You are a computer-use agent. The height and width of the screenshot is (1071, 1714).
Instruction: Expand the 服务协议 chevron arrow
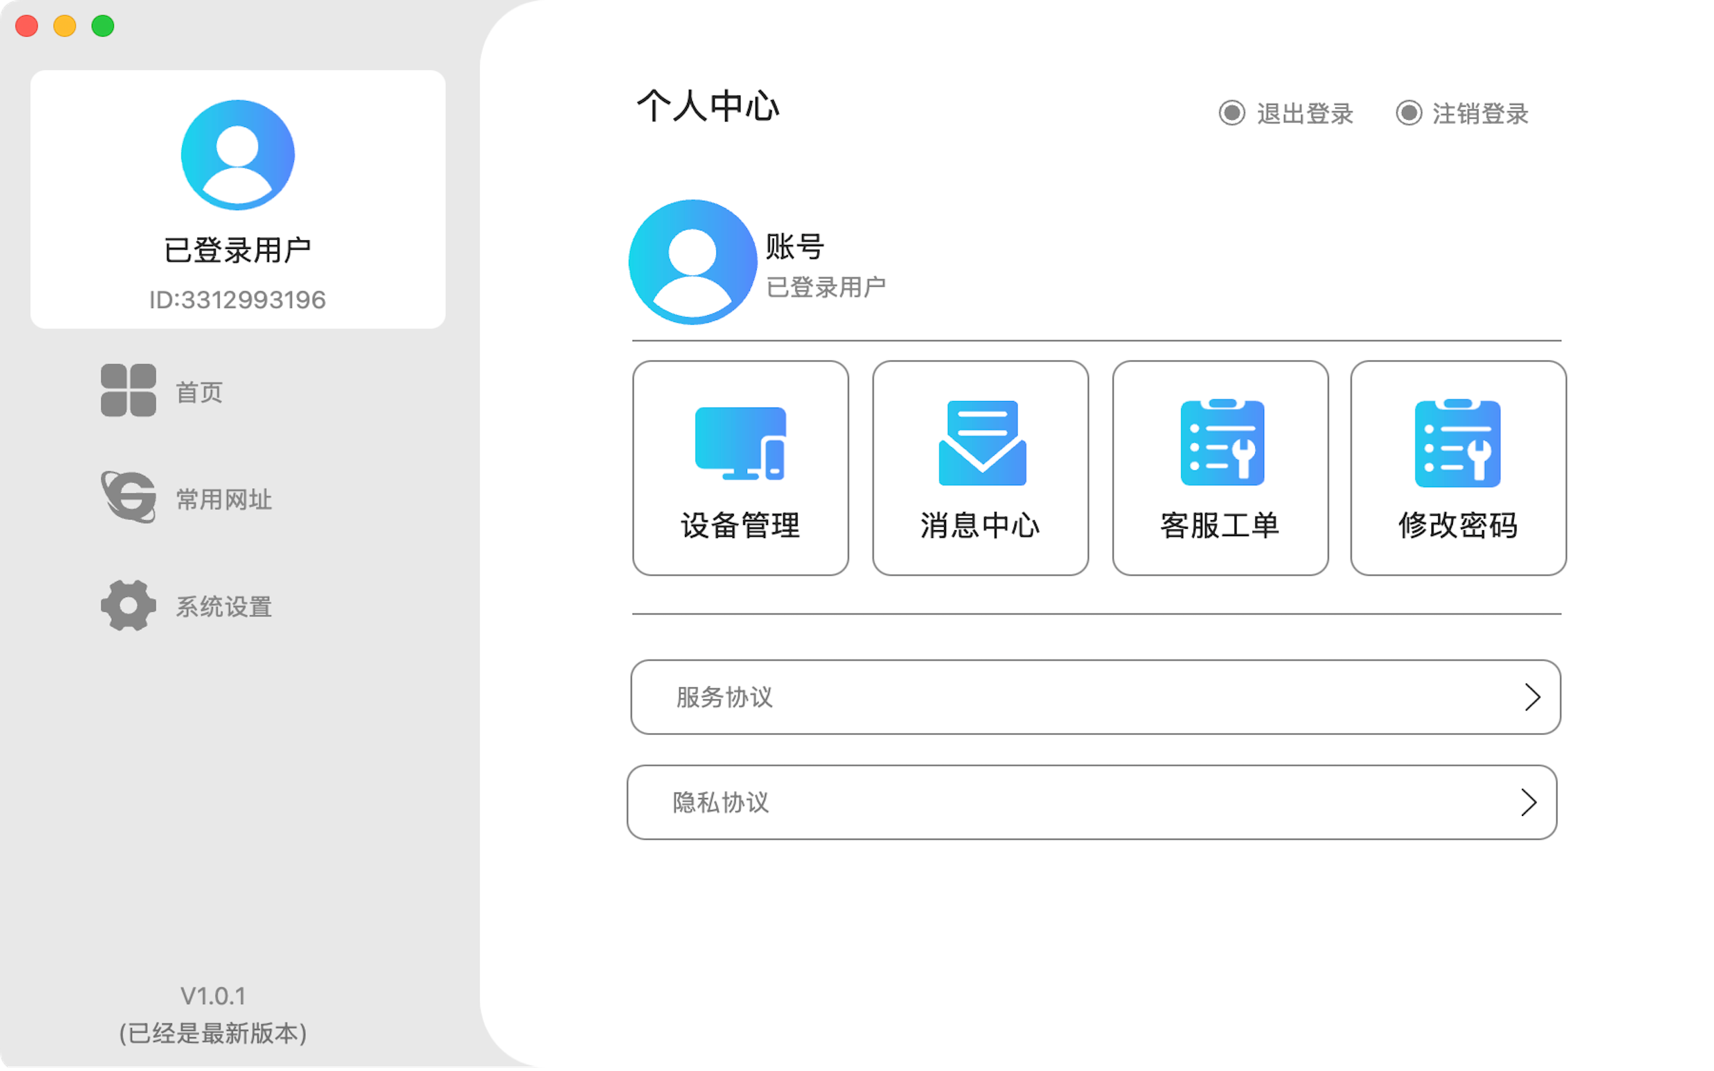1533,697
